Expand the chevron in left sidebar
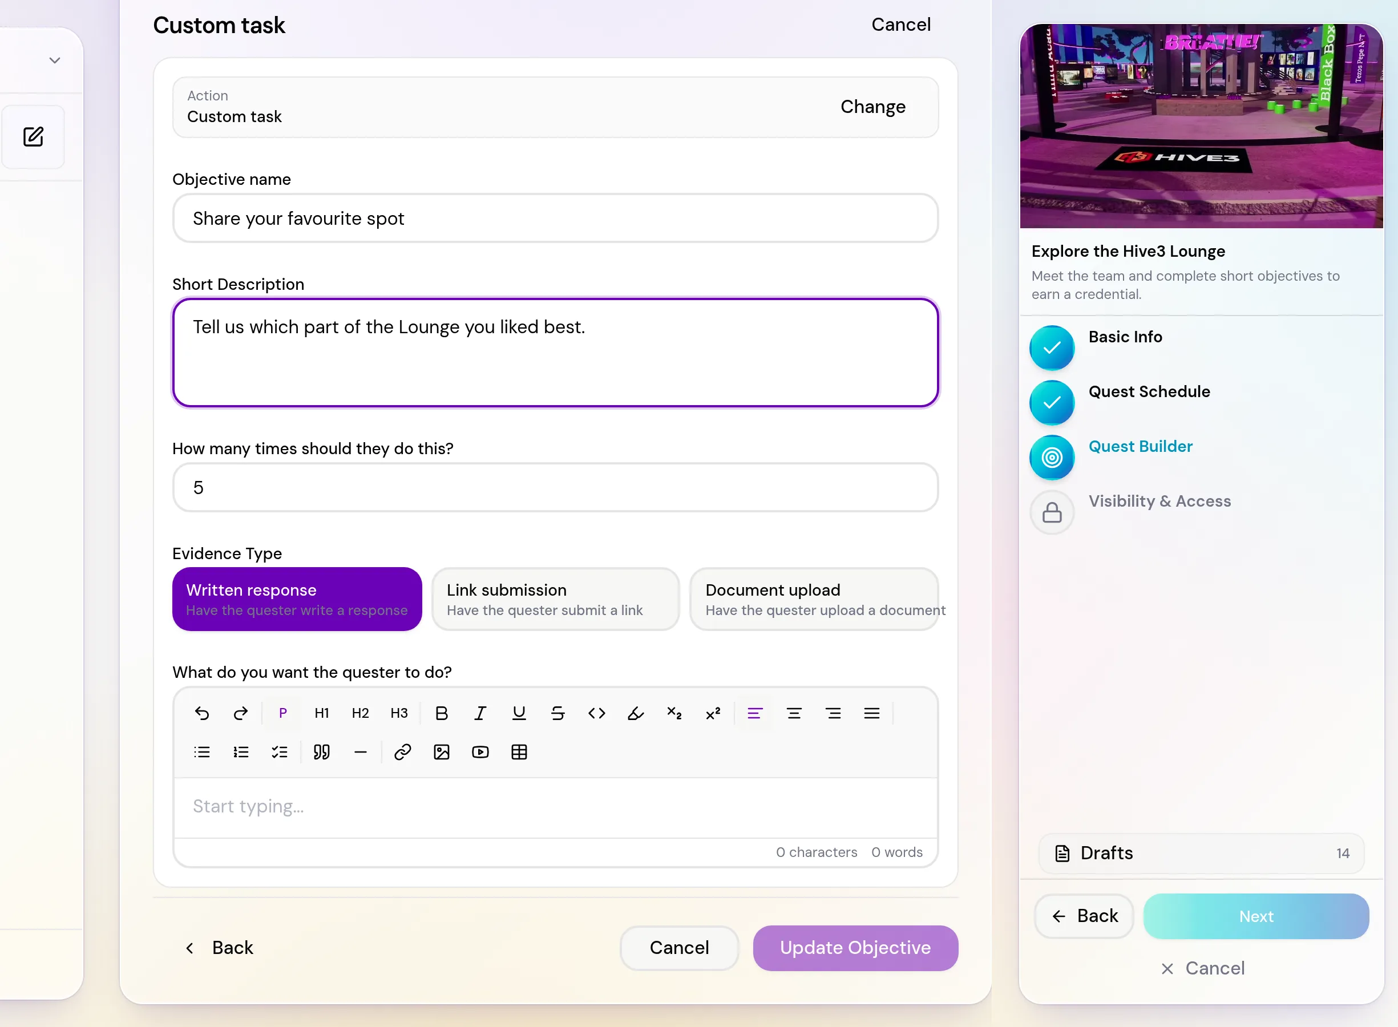The height and width of the screenshot is (1027, 1398). (55, 60)
